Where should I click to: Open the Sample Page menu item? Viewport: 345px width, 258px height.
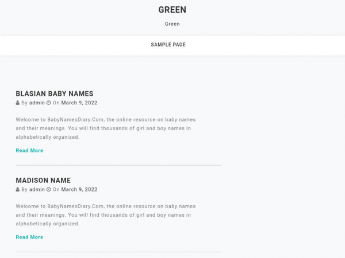168,45
